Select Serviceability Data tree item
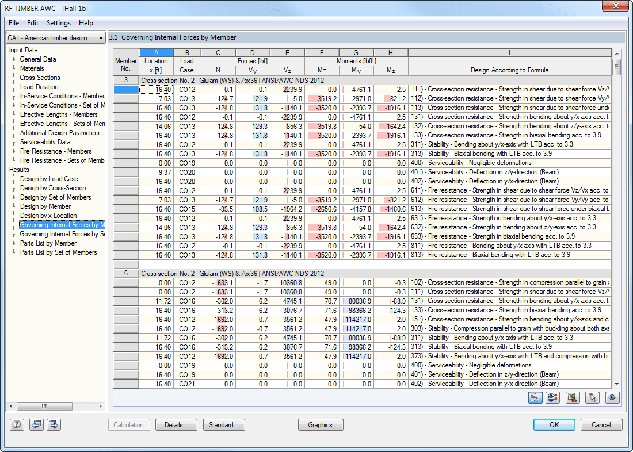The image size is (633, 452). [x=45, y=143]
